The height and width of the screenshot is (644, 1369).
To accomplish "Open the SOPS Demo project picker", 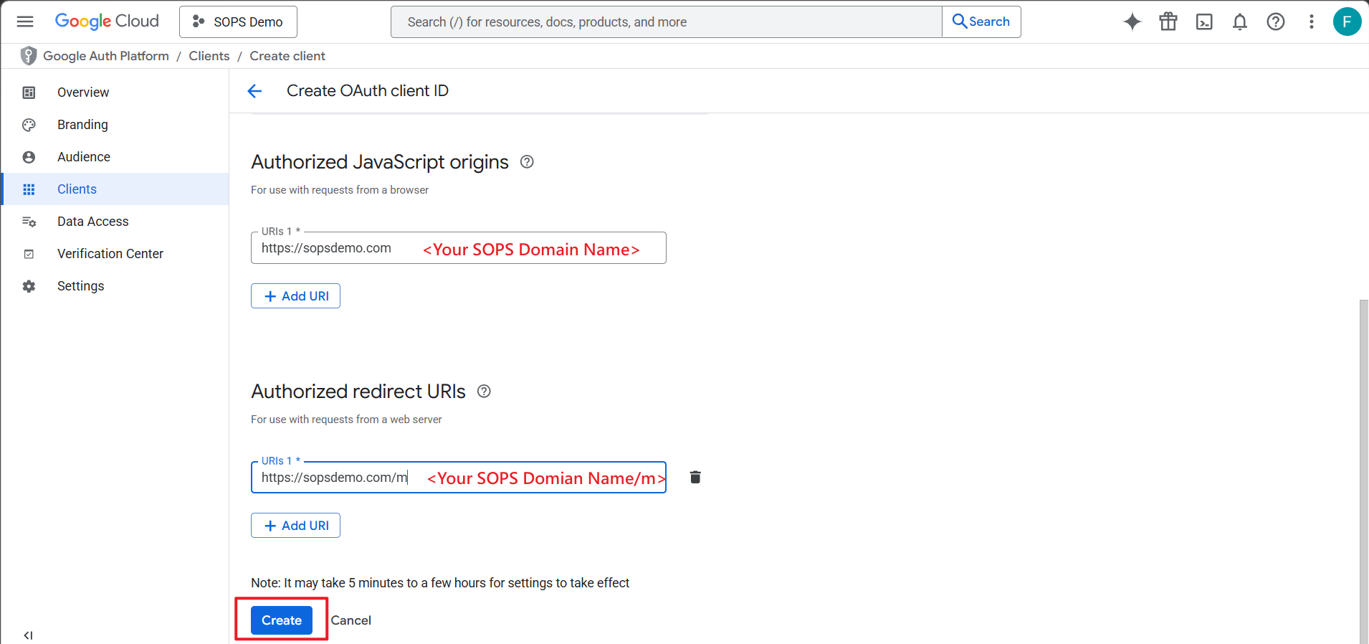I will pyautogui.click(x=238, y=22).
